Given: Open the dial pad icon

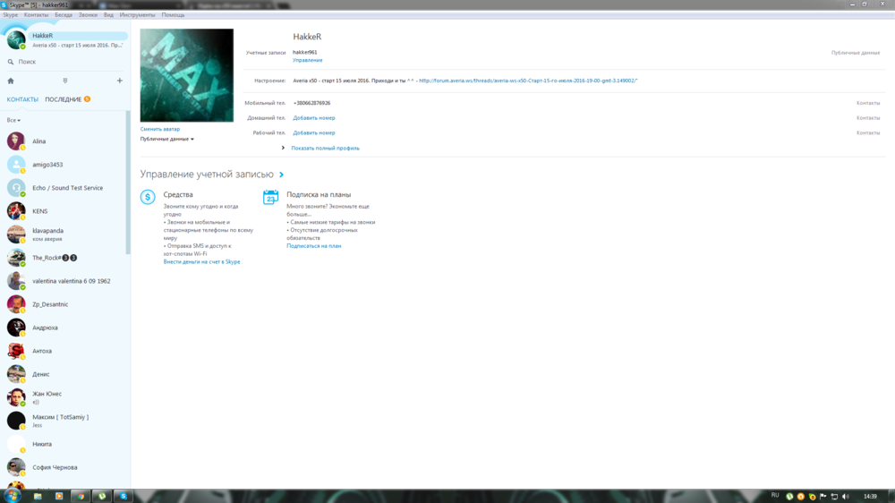Looking at the screenshot, I should [x=65, y=81].
